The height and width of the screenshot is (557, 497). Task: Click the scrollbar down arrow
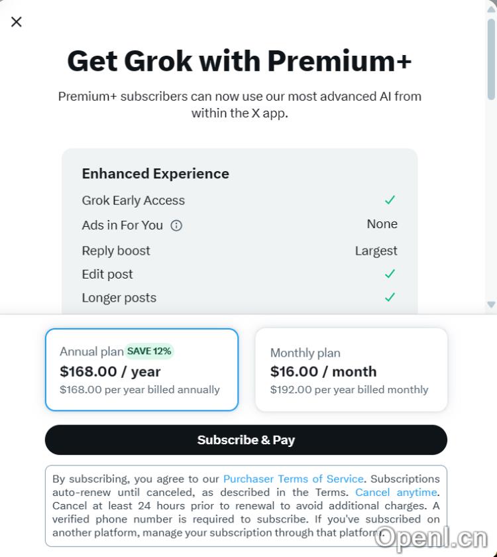click(490, 304)
